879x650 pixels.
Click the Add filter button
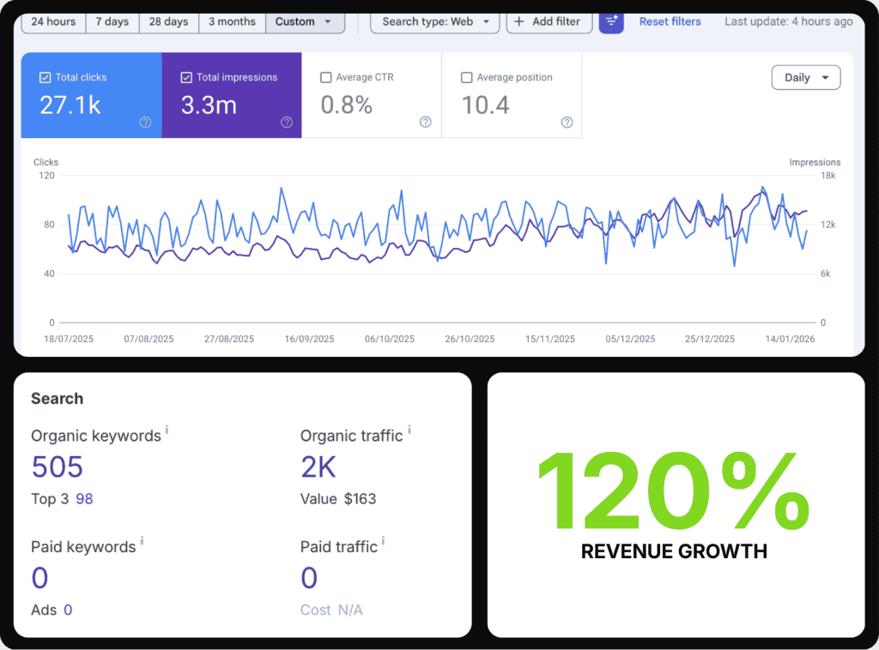click(549, 21)
